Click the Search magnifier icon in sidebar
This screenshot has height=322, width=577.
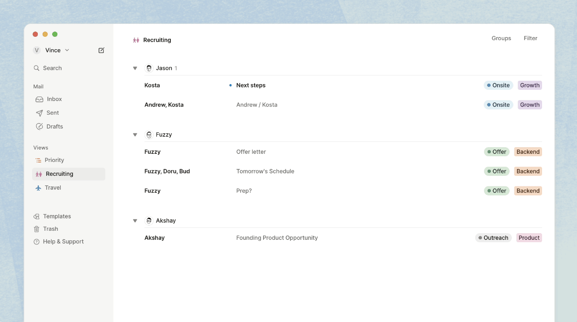[x=36, y=68]
